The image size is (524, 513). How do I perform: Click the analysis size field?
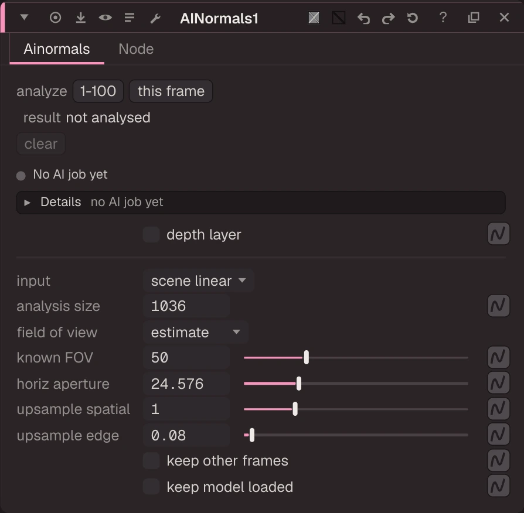coord(186,306)
